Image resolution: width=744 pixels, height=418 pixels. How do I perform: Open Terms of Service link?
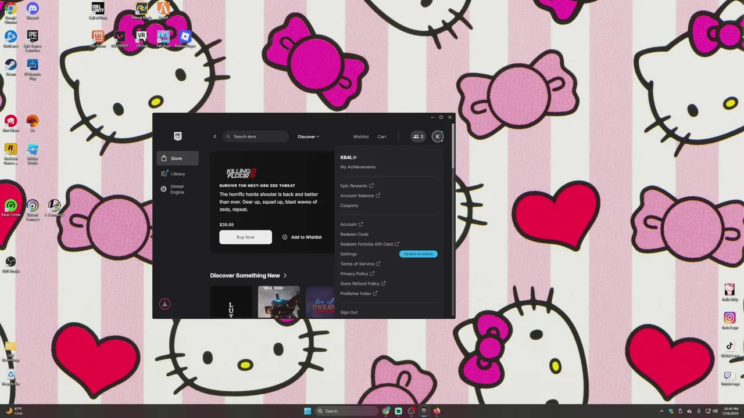[x=360, y=264]
